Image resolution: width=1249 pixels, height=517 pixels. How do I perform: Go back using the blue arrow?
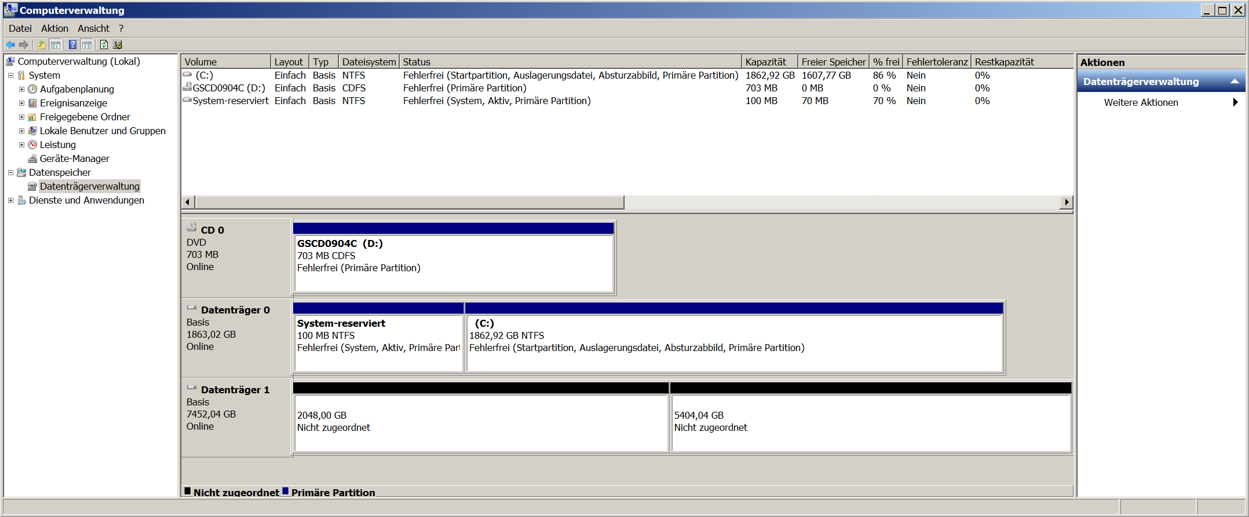coord(10,45)
